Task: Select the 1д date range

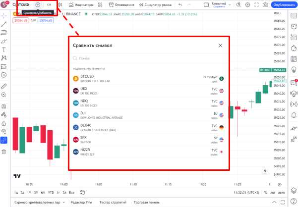Action: [x=16, y=192]
